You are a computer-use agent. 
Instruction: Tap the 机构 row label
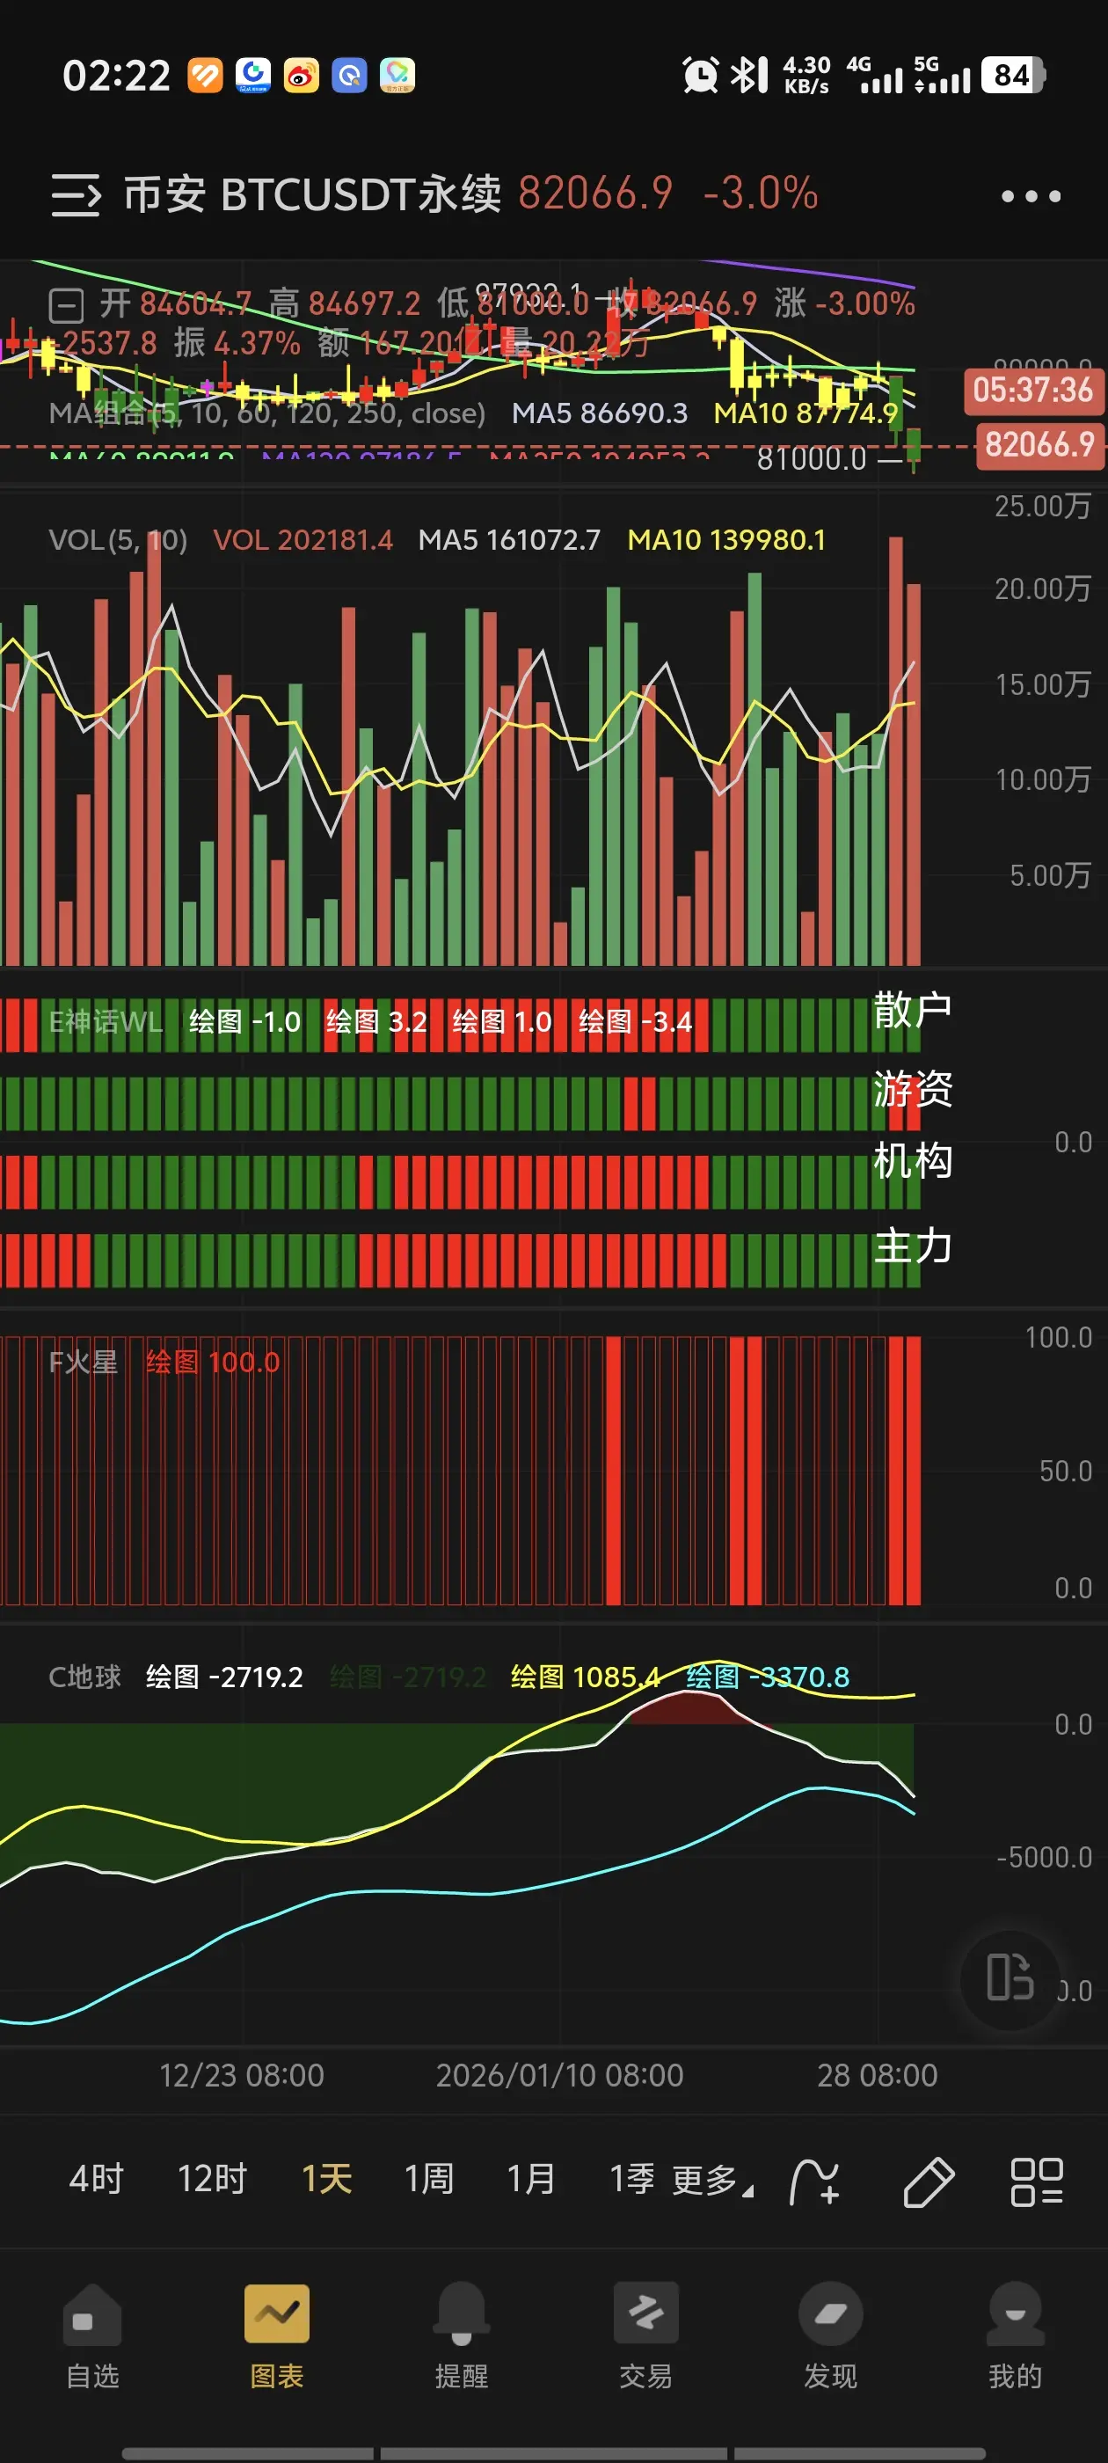click(x=913, y=1161)
